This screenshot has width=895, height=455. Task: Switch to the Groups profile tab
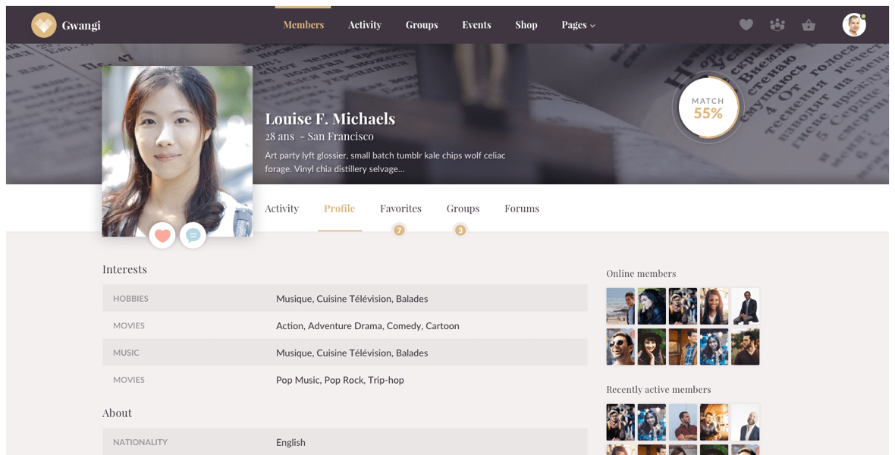(x=463, y=209)
